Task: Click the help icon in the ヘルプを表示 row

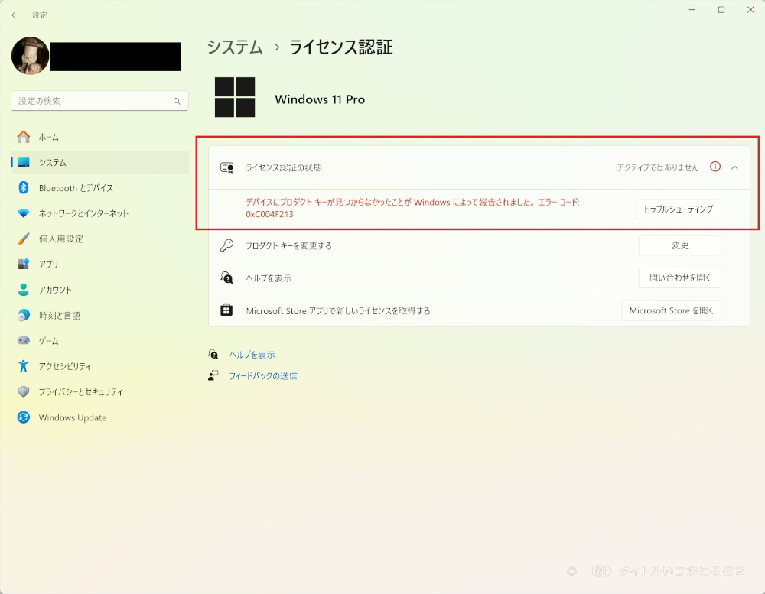Action: click(227, 278)
